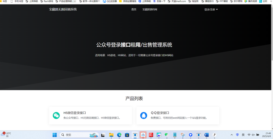Open the blue circle app in taskbar
Screen dimensions: 273x139
[x=191, y=135]
